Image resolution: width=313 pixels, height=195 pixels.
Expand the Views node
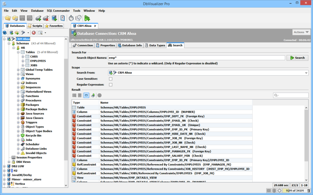click(18, 74)
